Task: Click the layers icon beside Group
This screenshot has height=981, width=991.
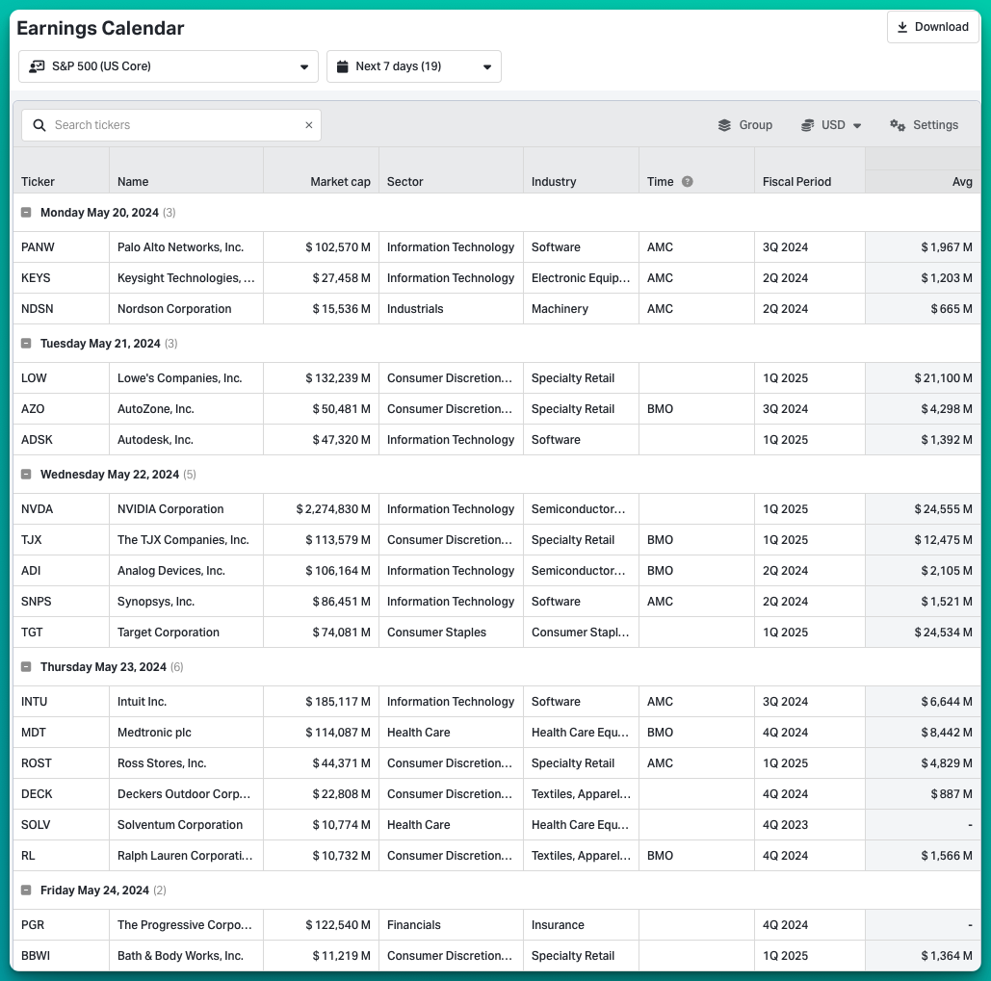Action: pos(724,125)
